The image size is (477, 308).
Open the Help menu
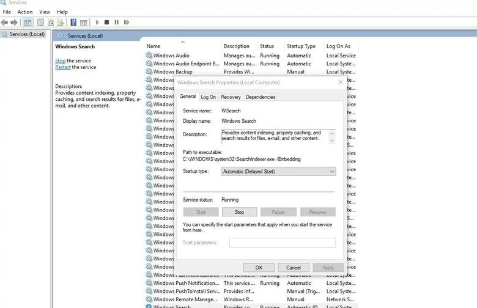(62, 12)
